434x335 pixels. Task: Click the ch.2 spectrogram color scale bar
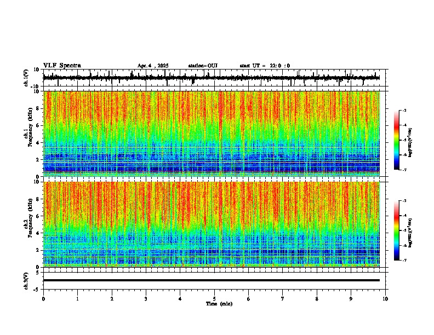click(x=397, y=230)
